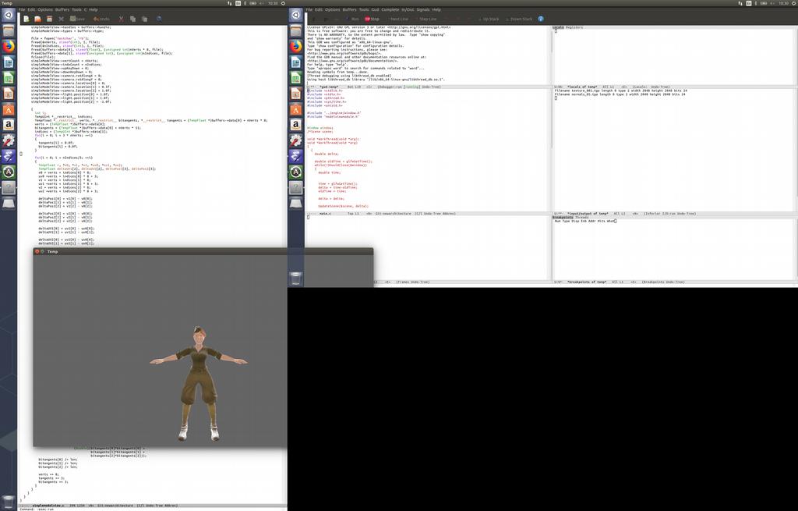Open Trash at the bottom of the left launcher
This screenshot has width=798, height=511.
point(9,502)
